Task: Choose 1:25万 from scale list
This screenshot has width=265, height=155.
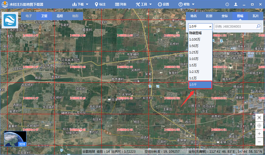Action: (200, 52)
